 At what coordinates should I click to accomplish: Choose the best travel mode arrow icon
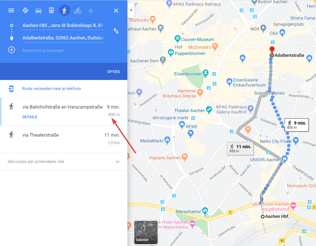[26, 10]
